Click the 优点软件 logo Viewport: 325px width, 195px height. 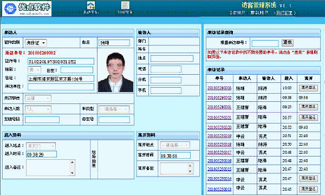(27, 9)
